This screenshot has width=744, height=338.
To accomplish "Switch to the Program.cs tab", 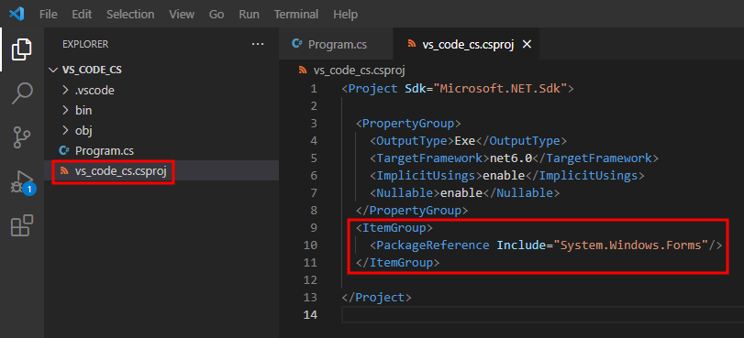I will 336,45.
